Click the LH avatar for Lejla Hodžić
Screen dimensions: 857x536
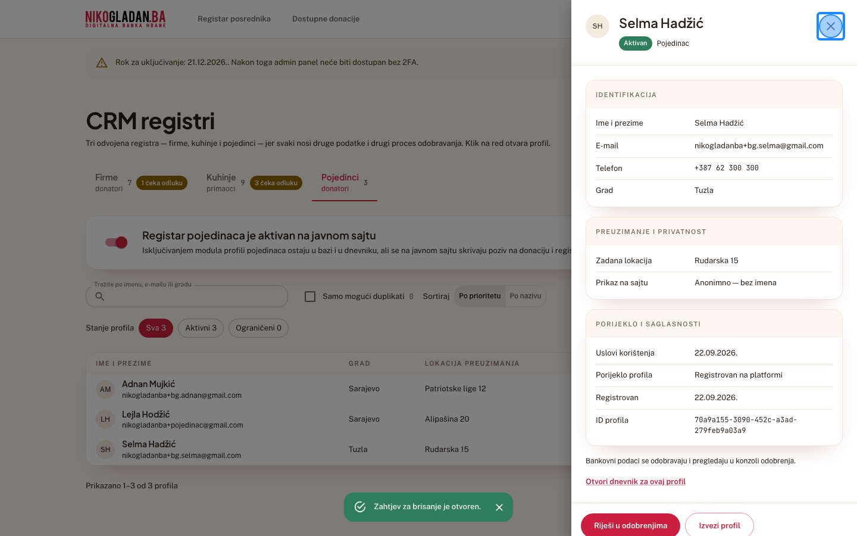[x=105, y=419]
